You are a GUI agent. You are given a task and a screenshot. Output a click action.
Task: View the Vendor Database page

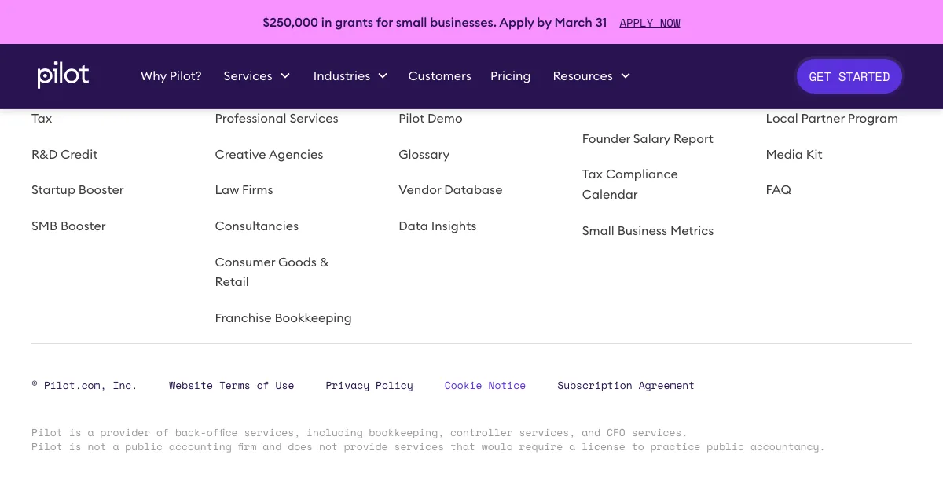click(450, 190)
